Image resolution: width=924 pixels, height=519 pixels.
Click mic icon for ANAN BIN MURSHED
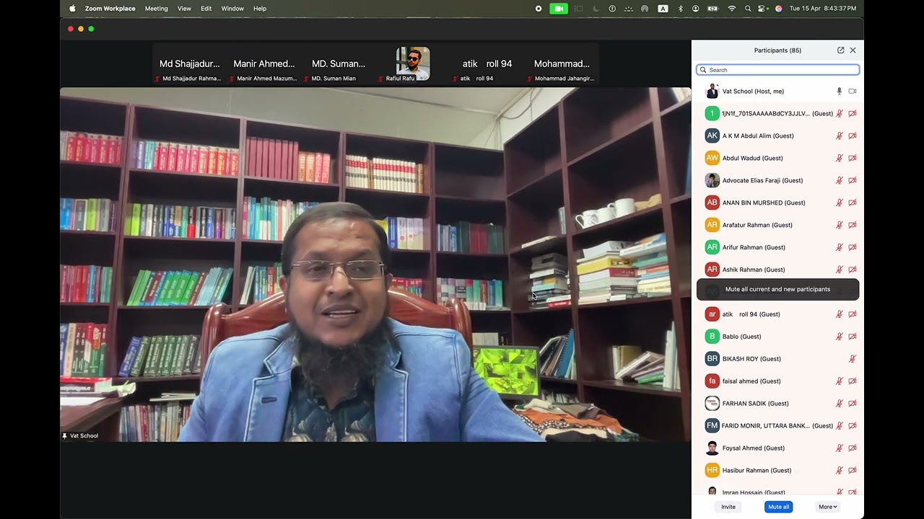(x=839, y=203)
